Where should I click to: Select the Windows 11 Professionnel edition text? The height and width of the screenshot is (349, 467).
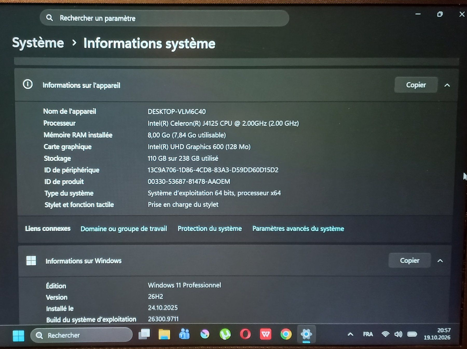coord(184,285)
